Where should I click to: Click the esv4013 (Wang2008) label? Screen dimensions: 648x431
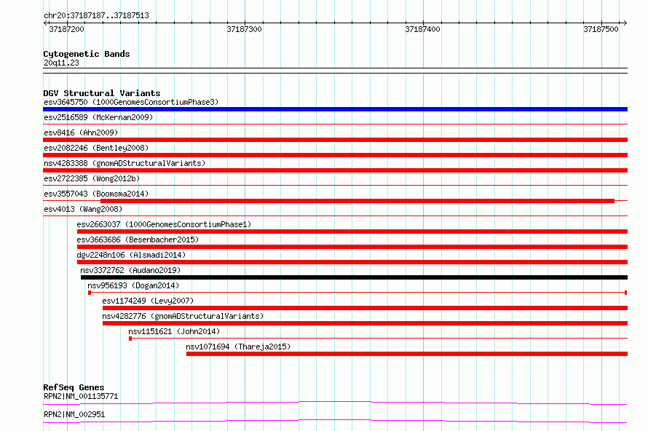click(83, 209)
